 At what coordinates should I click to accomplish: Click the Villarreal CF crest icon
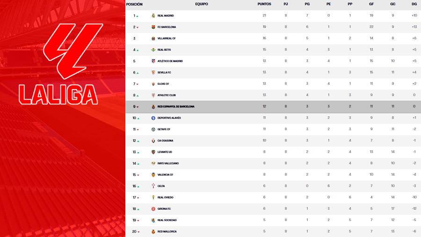tap(153, 38)
